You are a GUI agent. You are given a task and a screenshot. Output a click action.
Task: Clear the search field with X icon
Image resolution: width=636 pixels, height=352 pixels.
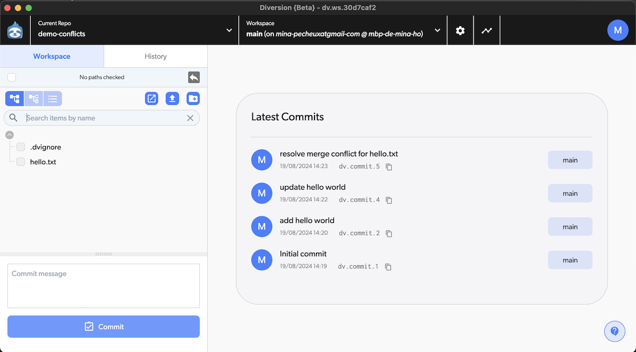click(x=190, y=118)
